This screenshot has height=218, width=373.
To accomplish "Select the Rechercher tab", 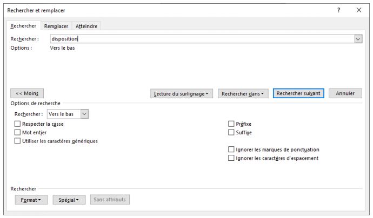I will click(x=23, y=26).
